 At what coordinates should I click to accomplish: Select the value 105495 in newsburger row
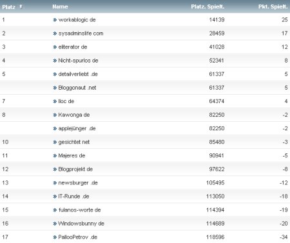click(215, 183)
